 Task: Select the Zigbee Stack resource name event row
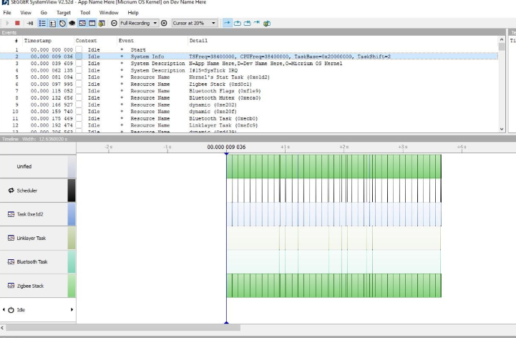215,85
